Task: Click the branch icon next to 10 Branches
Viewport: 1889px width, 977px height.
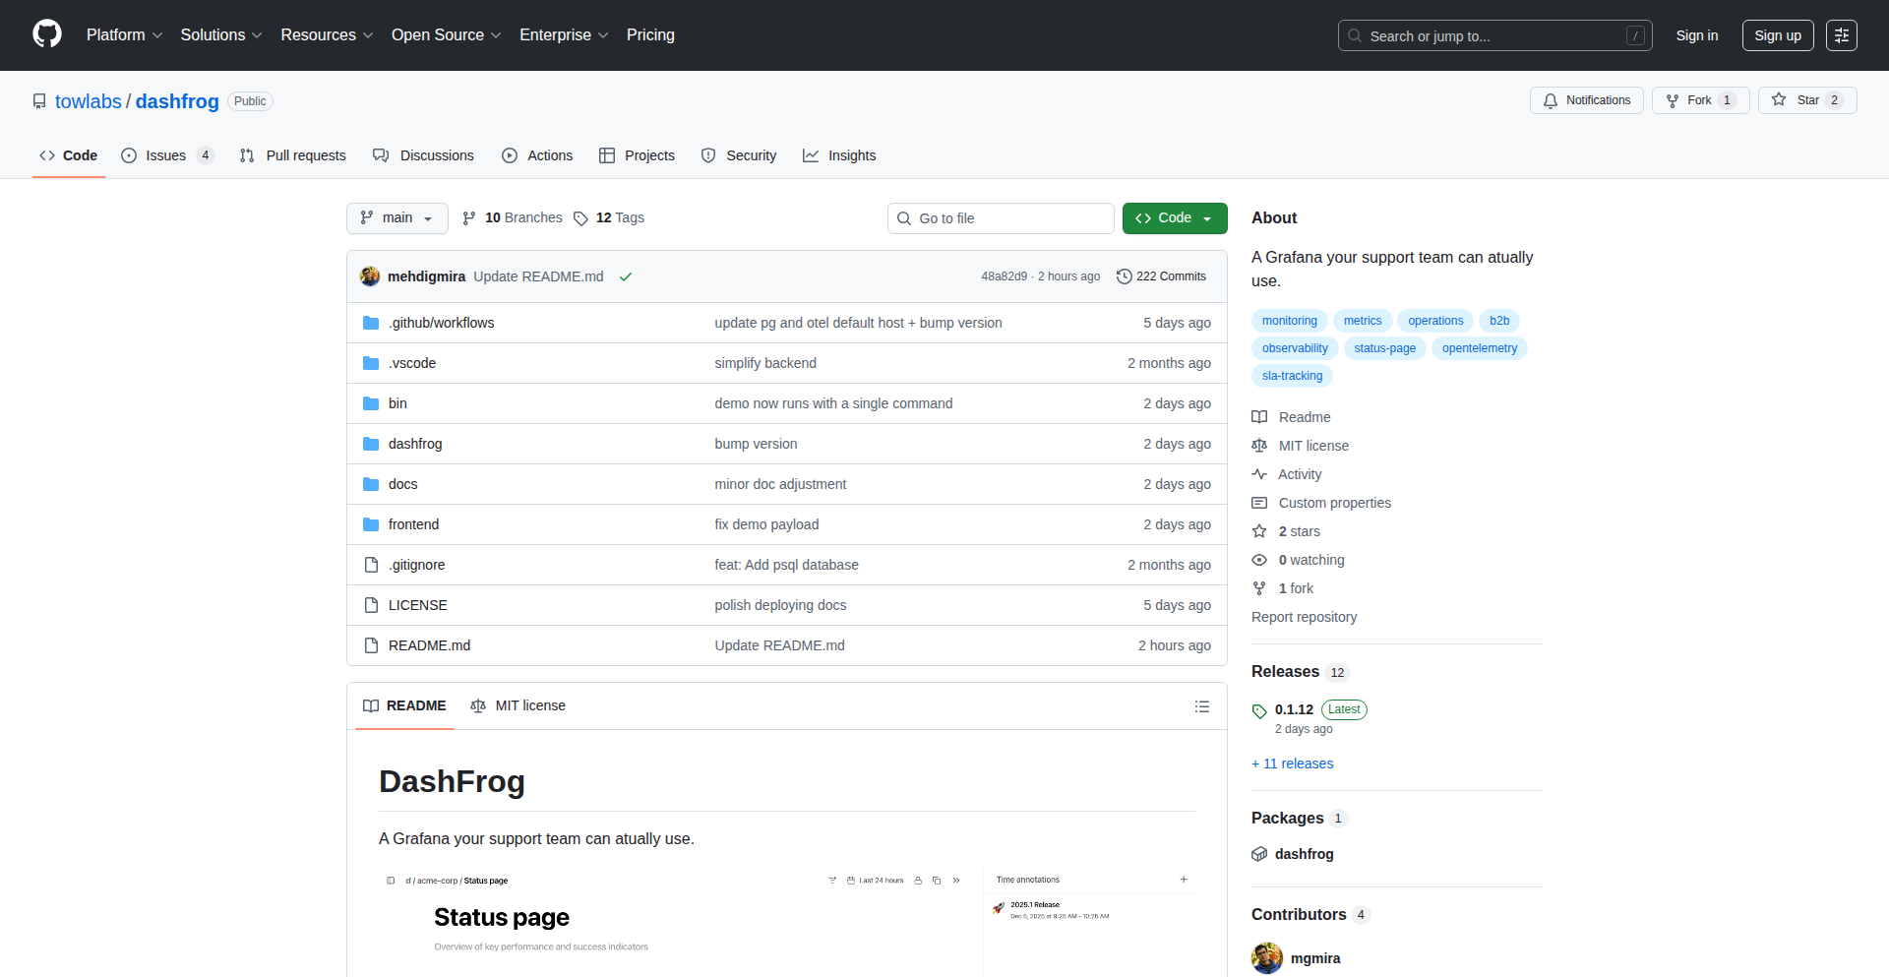Action: pos(469,218)
